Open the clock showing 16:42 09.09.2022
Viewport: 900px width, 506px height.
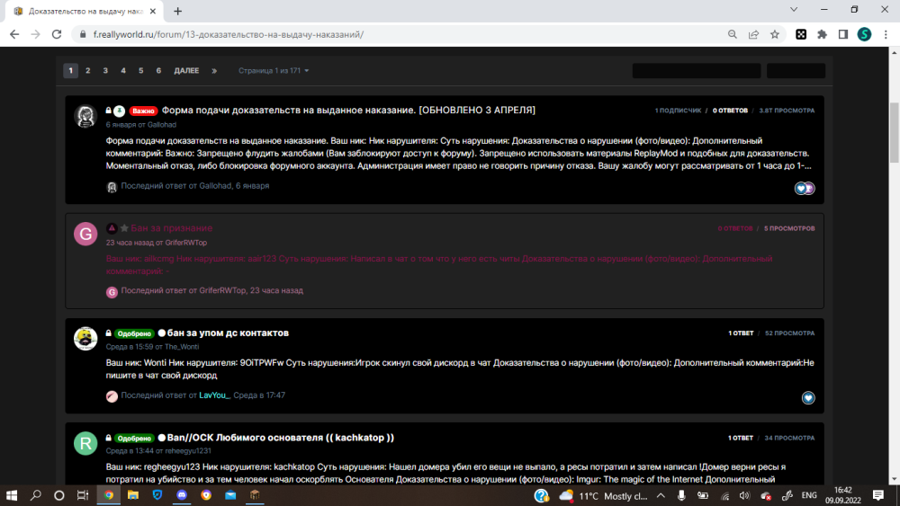coord(843,495)
